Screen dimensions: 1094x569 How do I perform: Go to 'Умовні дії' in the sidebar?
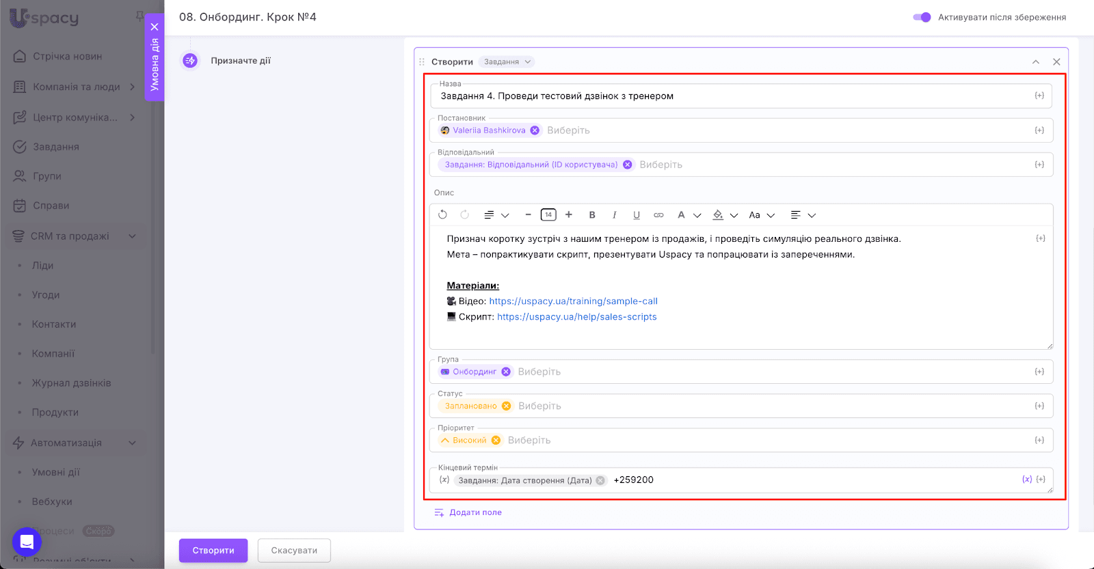[x=56, y=472]
